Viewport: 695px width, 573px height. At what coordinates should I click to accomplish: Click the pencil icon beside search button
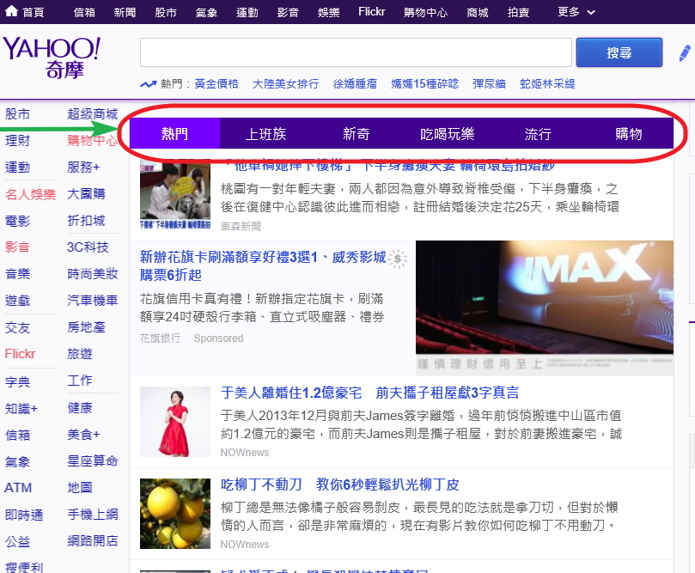[685, 53]
